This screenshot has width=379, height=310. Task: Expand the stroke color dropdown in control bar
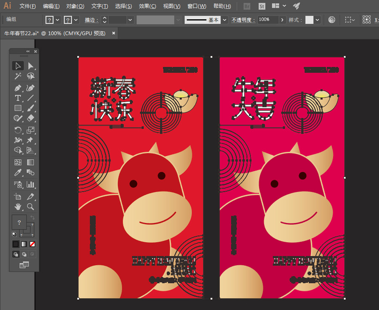(x=76, y=20)
